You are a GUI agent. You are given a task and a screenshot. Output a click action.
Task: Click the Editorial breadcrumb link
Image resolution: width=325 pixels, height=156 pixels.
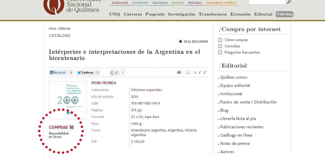64,28
